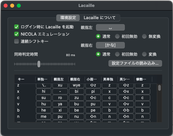The image size is (173, 136).
Task: Select 無変換 radio option
Action: (144, 36)
